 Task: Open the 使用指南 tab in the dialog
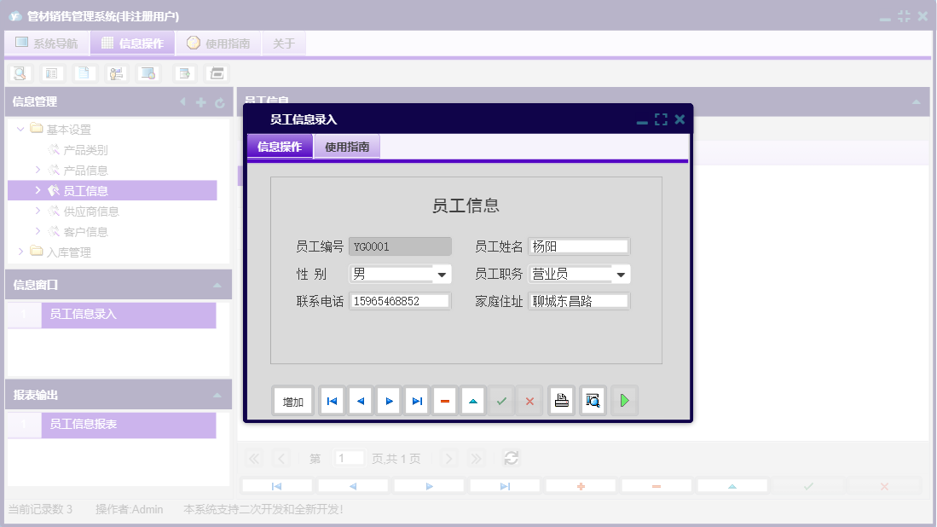[x=346, y=146]
